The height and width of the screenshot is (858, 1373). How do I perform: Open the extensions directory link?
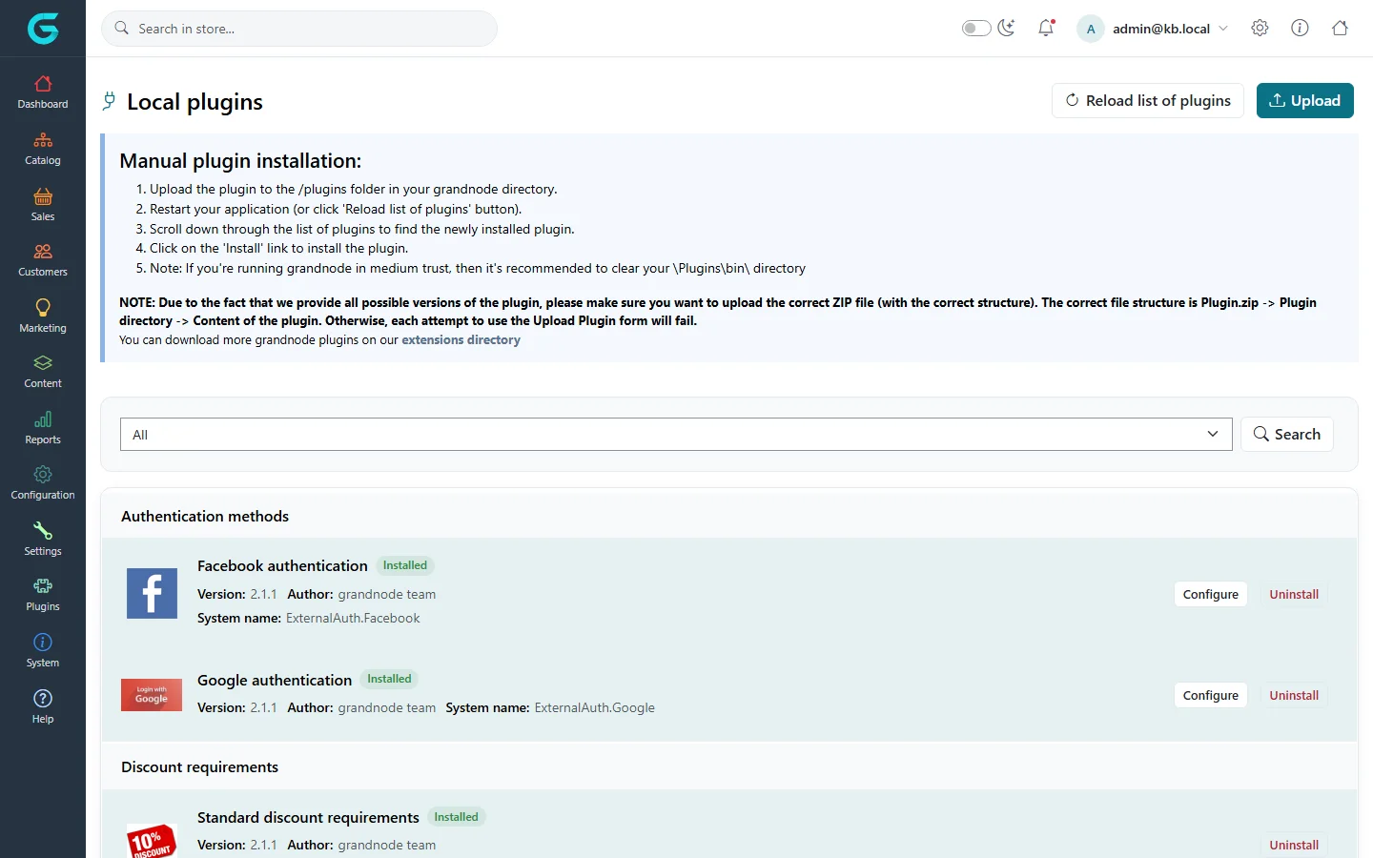coord(461,339)
